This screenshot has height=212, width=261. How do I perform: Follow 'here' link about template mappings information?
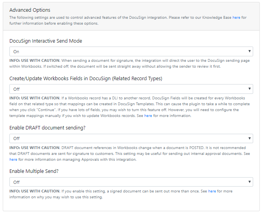tap(148, 116)
